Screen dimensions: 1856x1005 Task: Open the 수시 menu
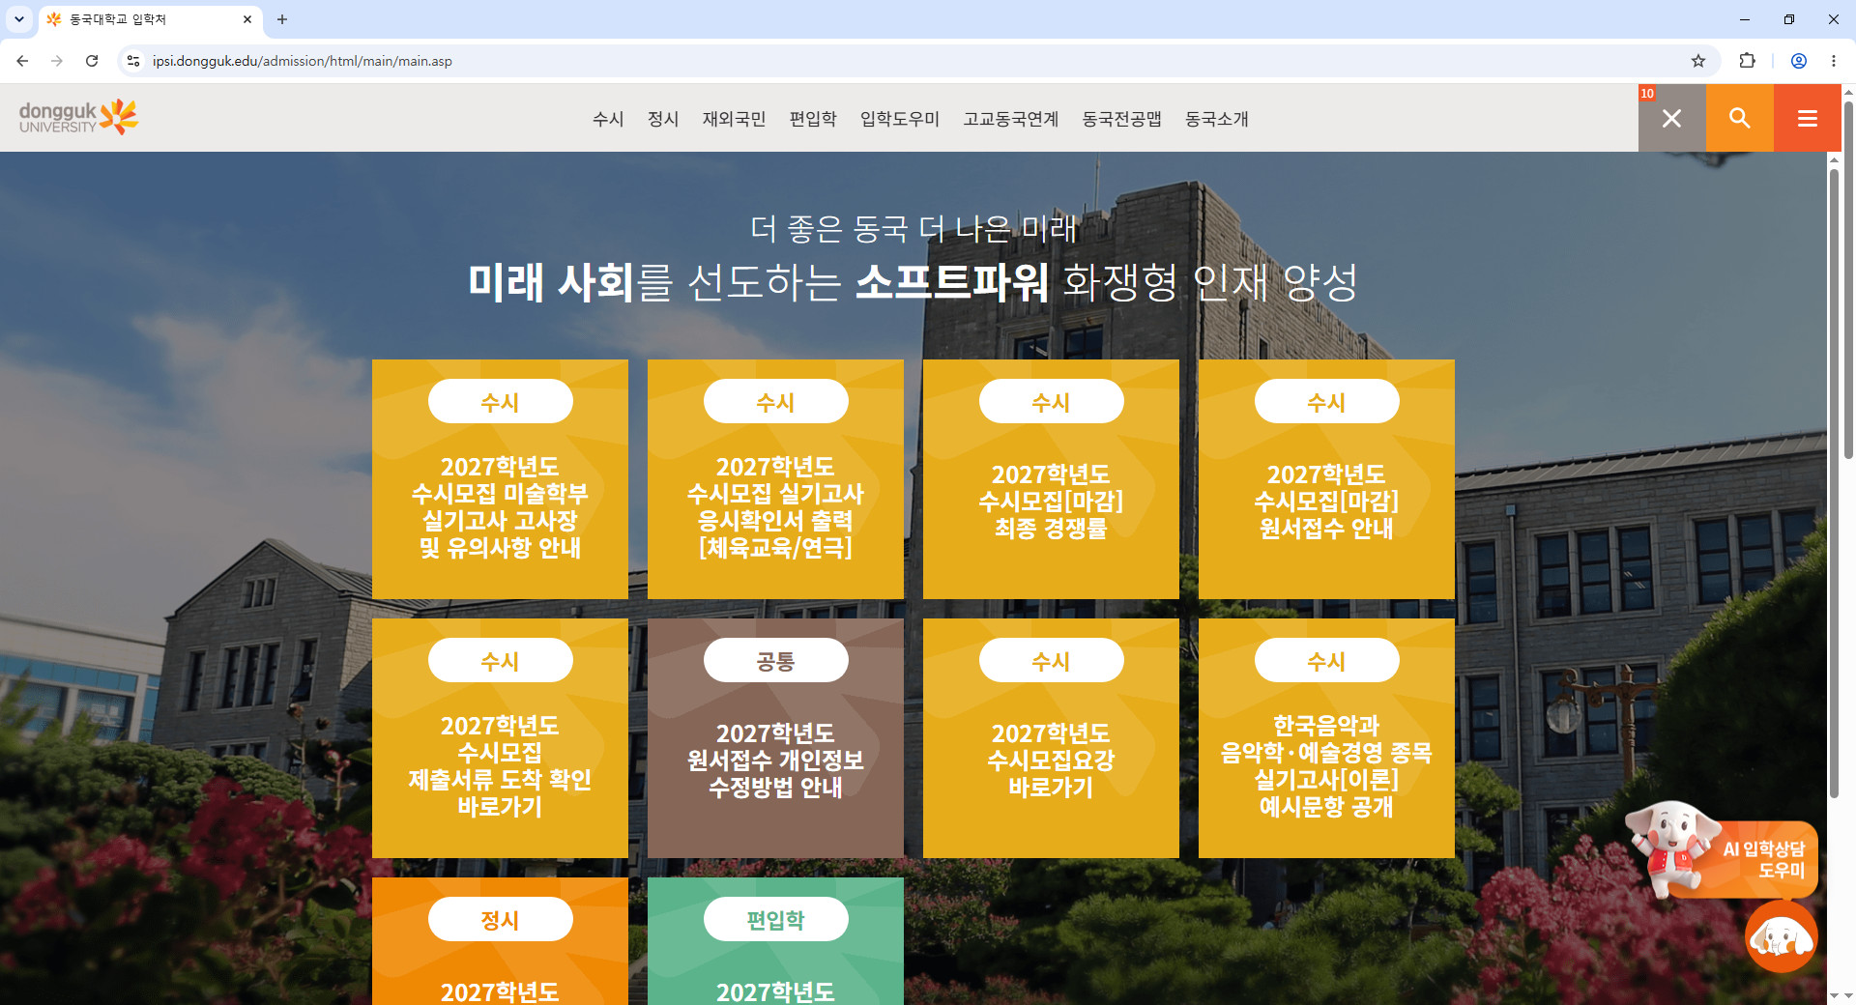tap(608, 119)
